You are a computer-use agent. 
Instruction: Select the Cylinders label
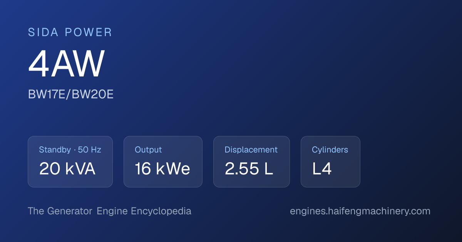330,150
